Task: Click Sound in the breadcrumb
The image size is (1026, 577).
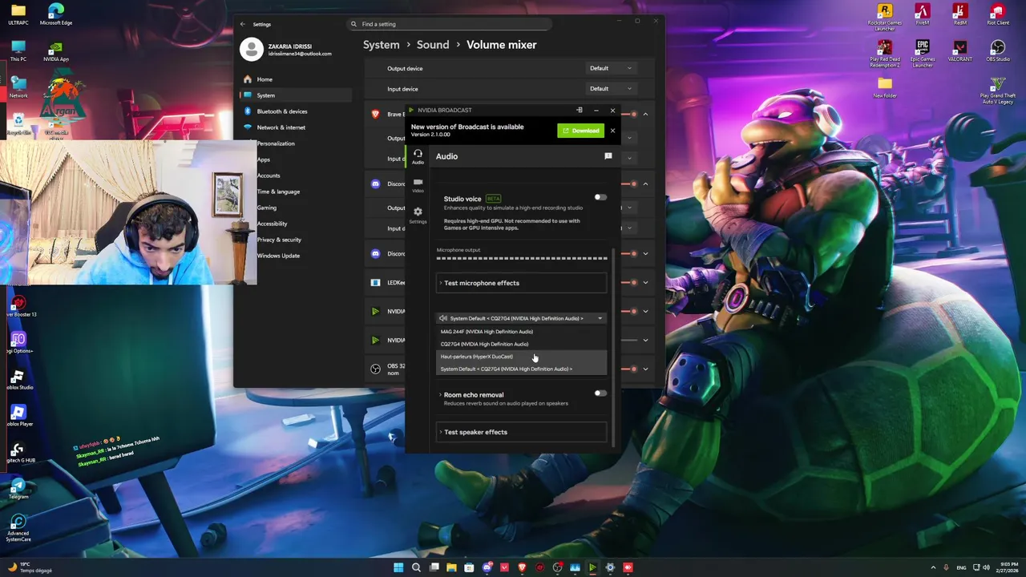Action: pyautogui.click(x=433, y=45)
